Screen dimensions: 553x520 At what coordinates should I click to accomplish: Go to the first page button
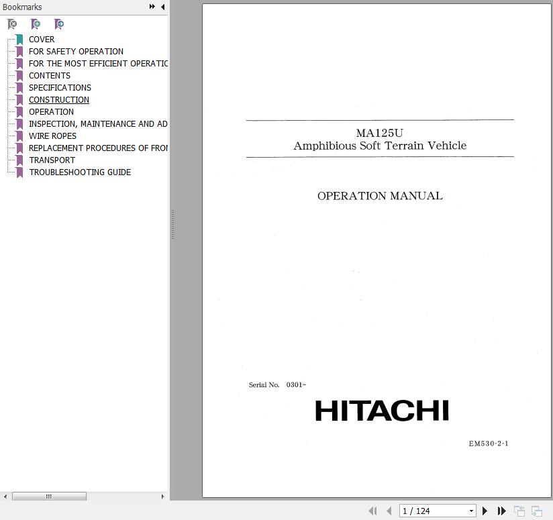point(372,511)
